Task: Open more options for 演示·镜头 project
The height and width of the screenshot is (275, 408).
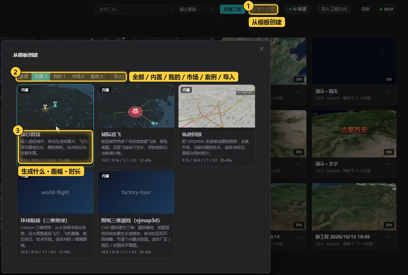Action: click(x=388, y=91)
